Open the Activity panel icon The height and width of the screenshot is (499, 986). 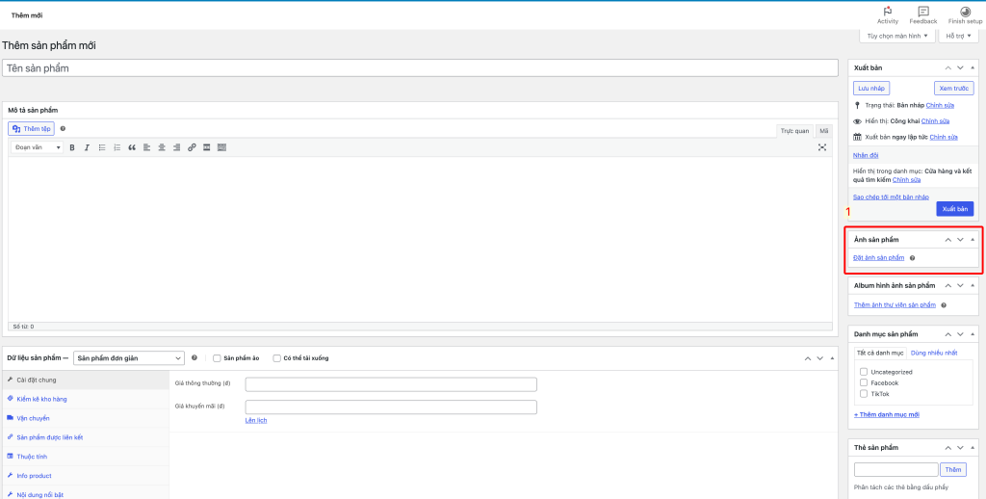click(887, 14)
